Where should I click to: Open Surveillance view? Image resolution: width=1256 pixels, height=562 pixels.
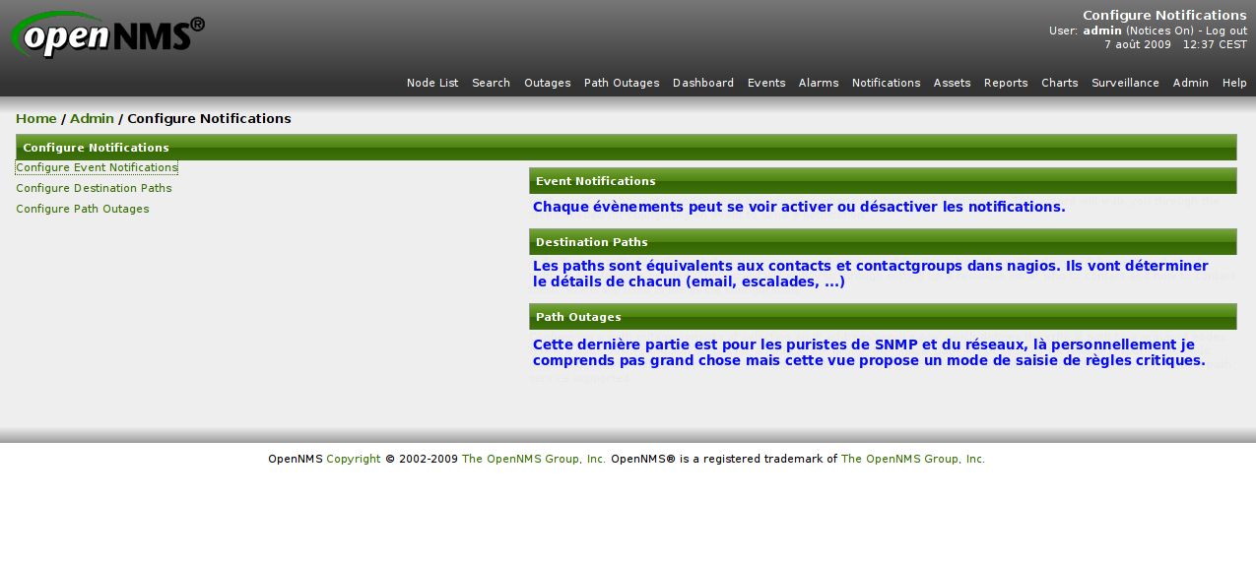[x=1125, y=84]
